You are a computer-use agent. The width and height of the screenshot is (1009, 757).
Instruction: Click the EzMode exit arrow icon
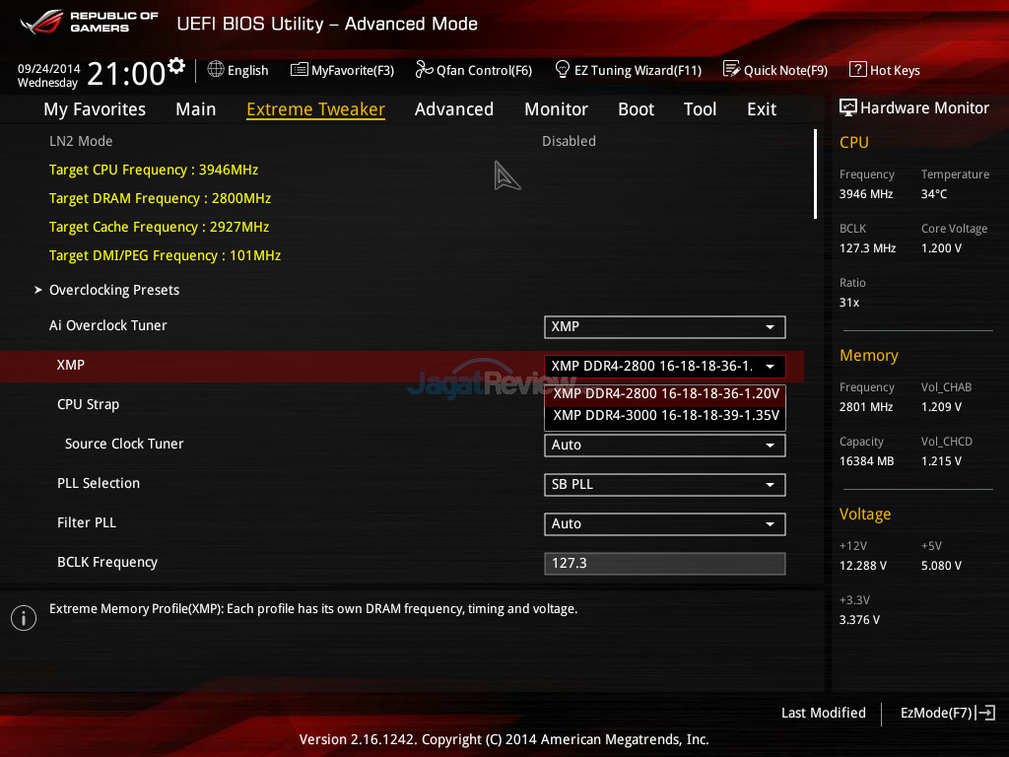(x=986, y=713)
